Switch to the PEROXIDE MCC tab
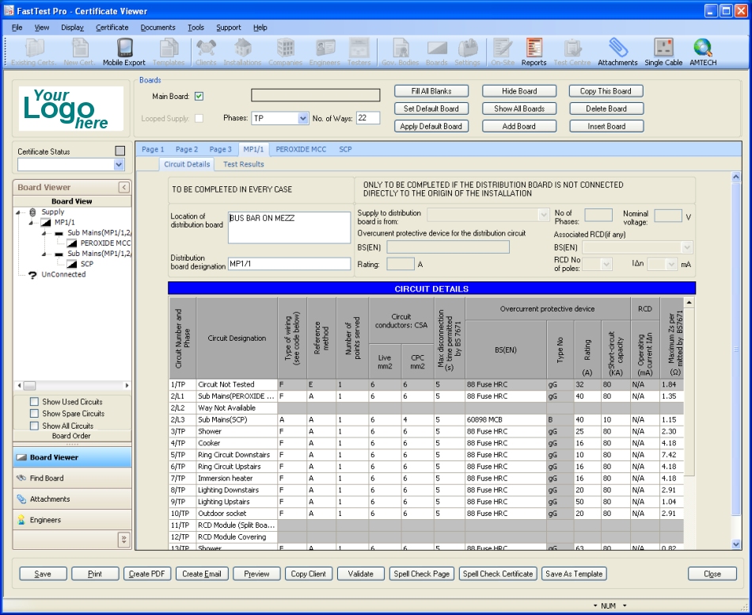The width and height of the screenshot is (752, 615). [x=301, y=149]
